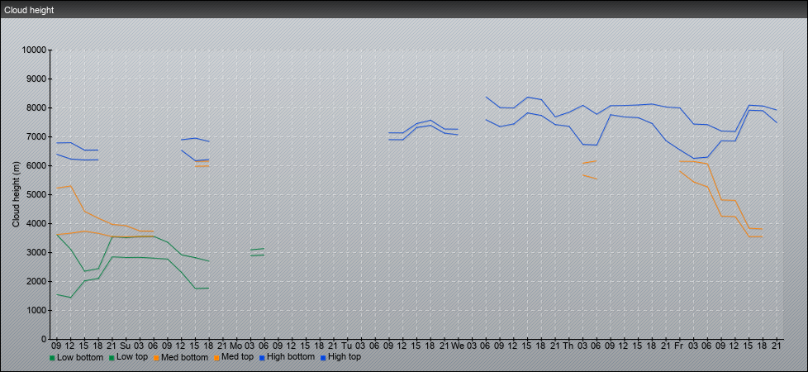
Task: Click the 6000 y-axis value
Action: pyautogui.click(x=36, y=165)
